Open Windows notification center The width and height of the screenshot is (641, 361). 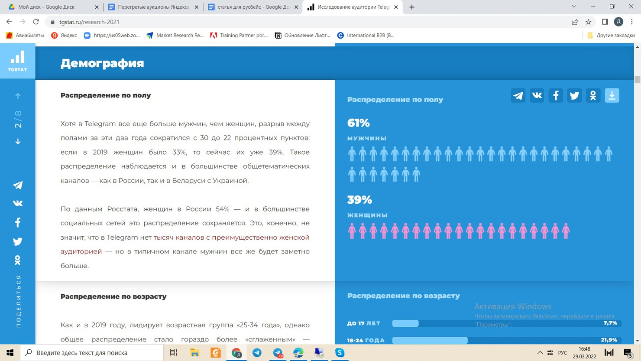point(628,353)
